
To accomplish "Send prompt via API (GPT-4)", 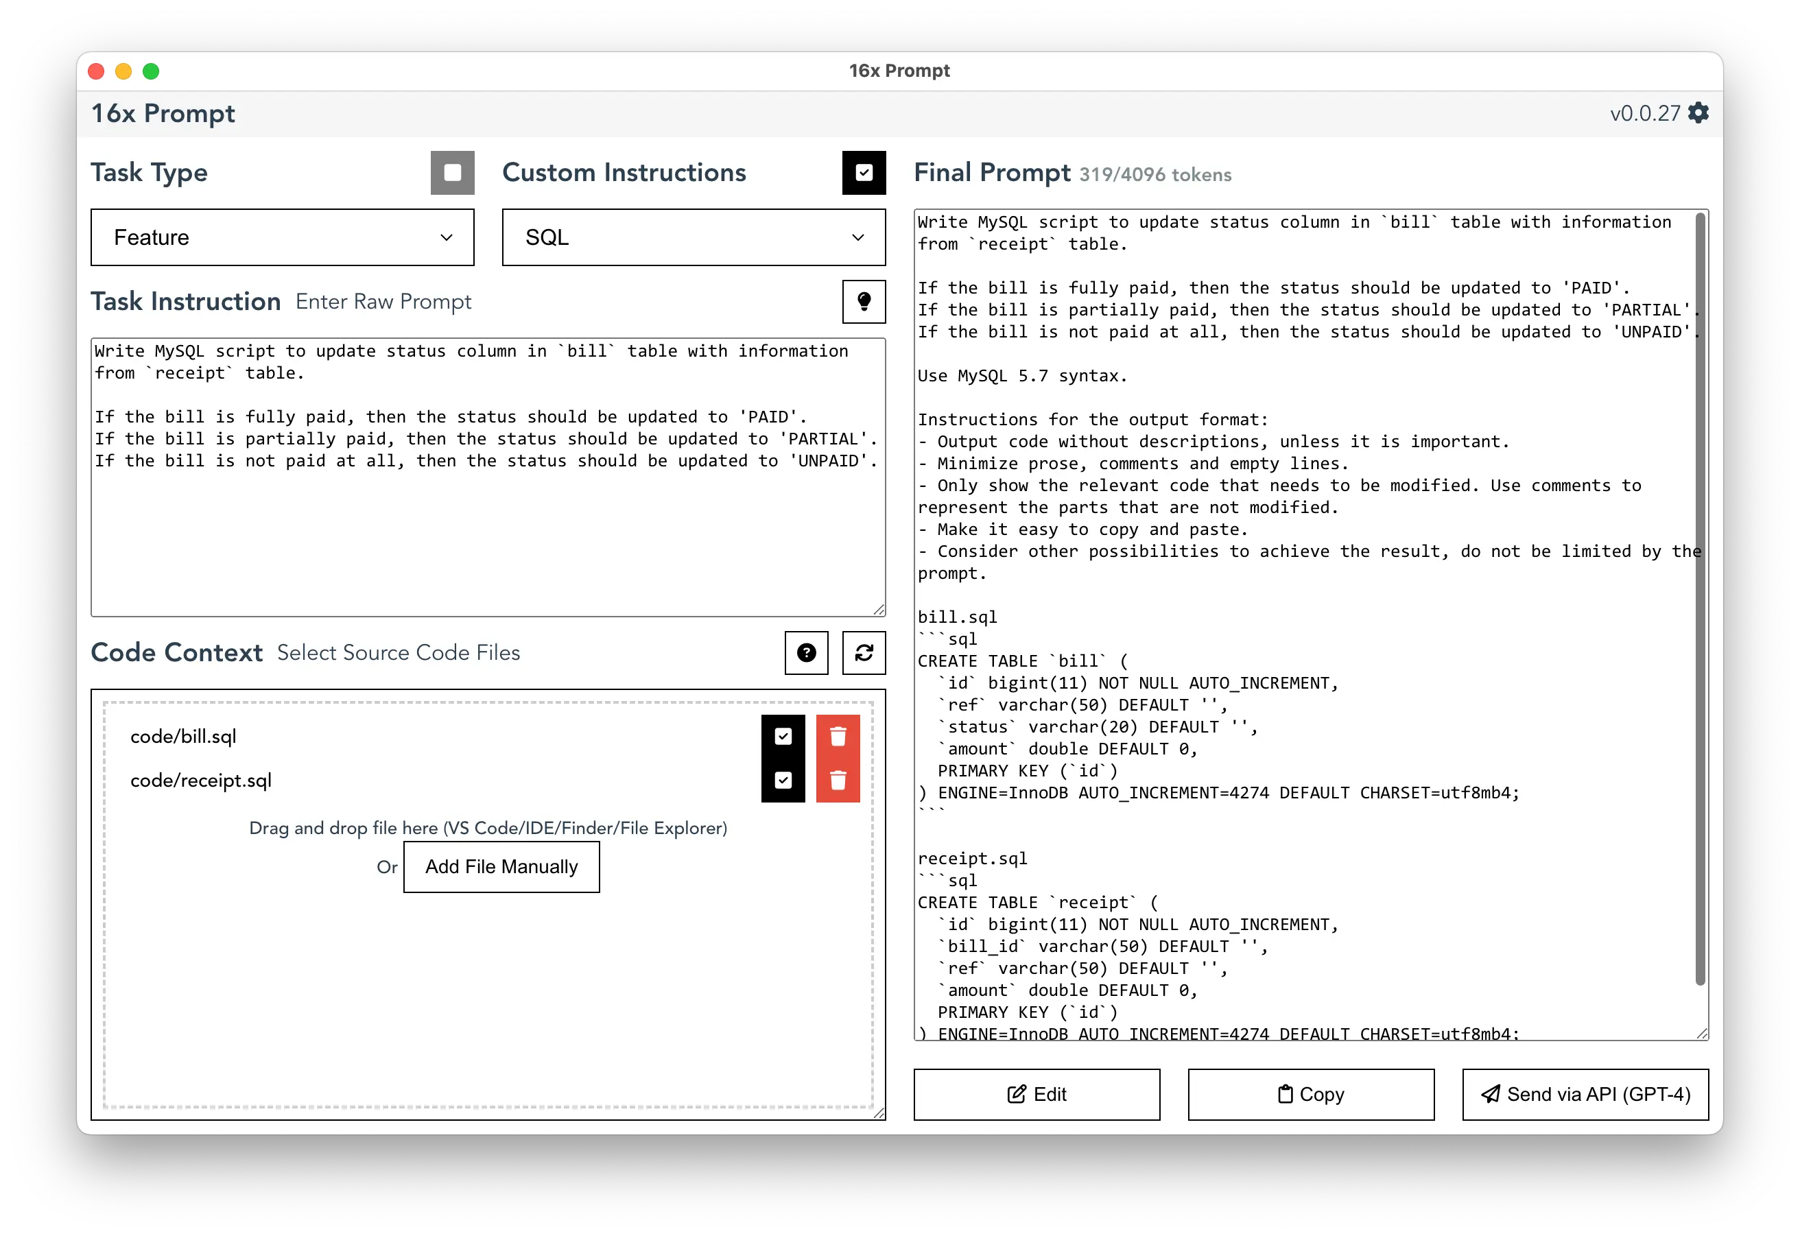I will tap(1585, 1094).
